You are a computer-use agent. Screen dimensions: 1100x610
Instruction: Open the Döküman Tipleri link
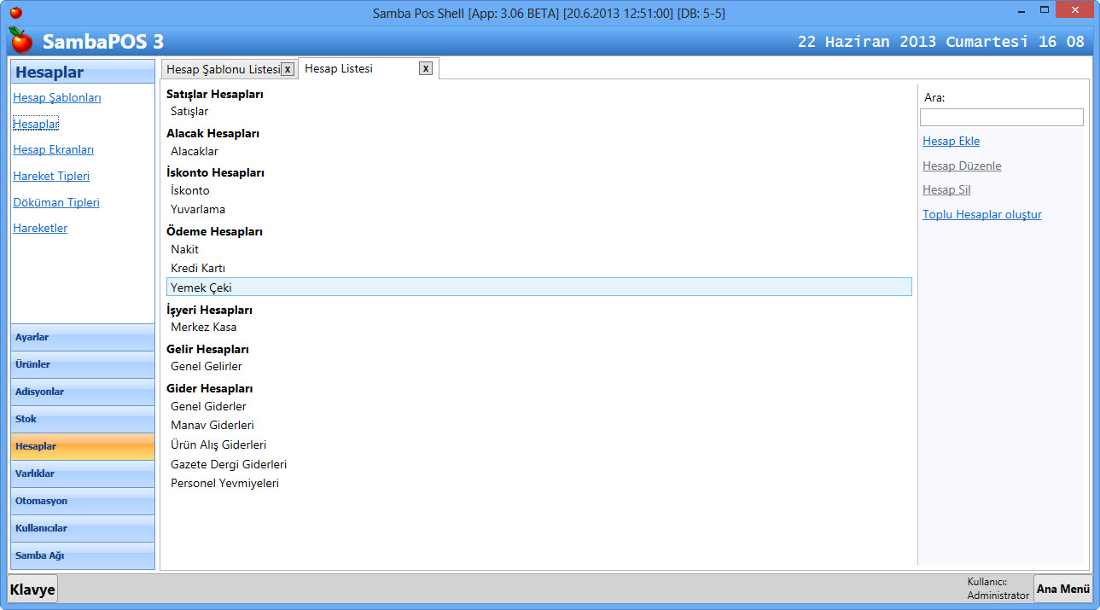(x=56, y=203)
